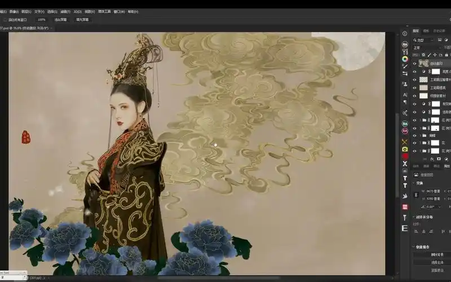451x282 pixels.
Task: Enable lock transparent pixels
Action: click(x=423, y=55)
